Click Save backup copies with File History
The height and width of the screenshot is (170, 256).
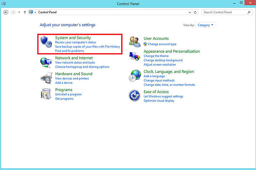pos(87,46)
